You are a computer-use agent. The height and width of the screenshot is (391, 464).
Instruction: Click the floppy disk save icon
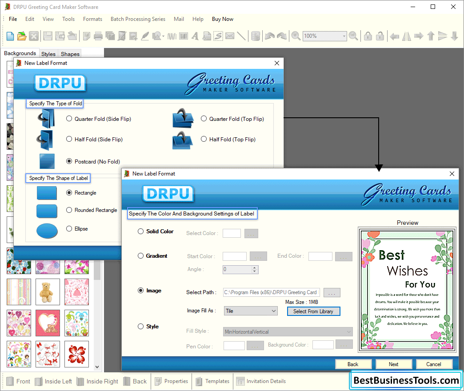(48, 36)
